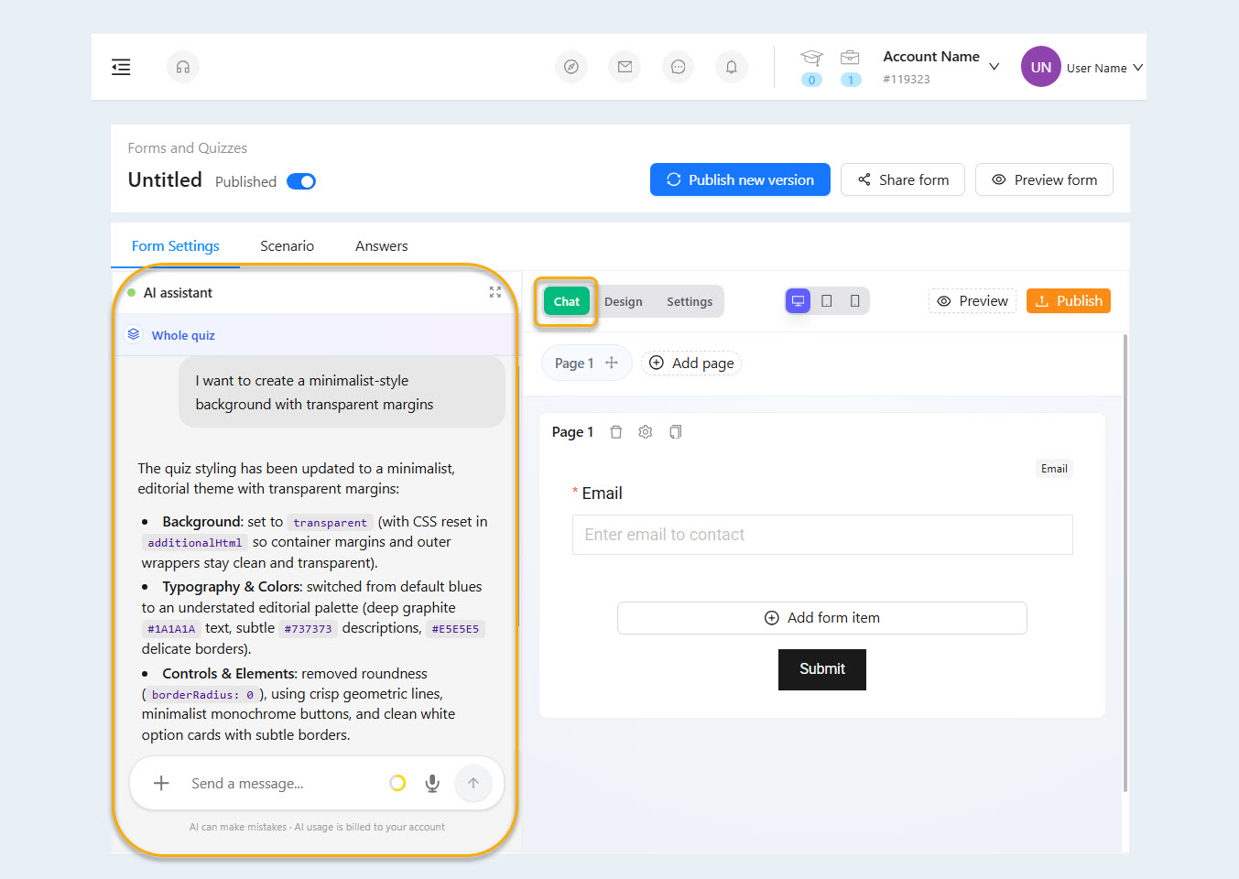Viewport: 1239px width, 879px height.
Task: Open the Design tab
Action: (x=624, y=301)
